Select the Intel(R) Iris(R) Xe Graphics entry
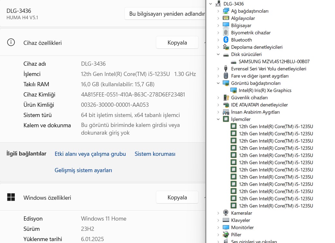This screenshot has width=335, height=243. (x=265, y=90)
